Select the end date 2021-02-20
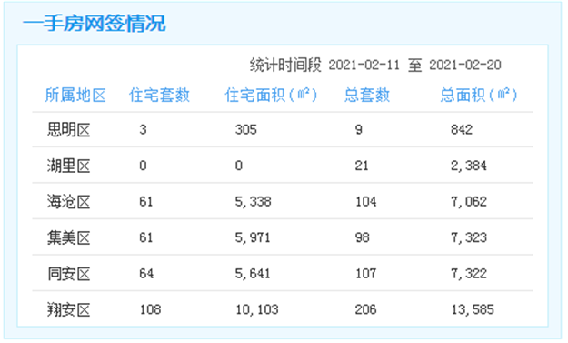Screen dimensions: 568x343 point(465,66)
